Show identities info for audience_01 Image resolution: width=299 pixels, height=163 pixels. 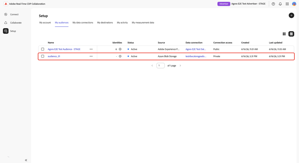coord(120,56)
